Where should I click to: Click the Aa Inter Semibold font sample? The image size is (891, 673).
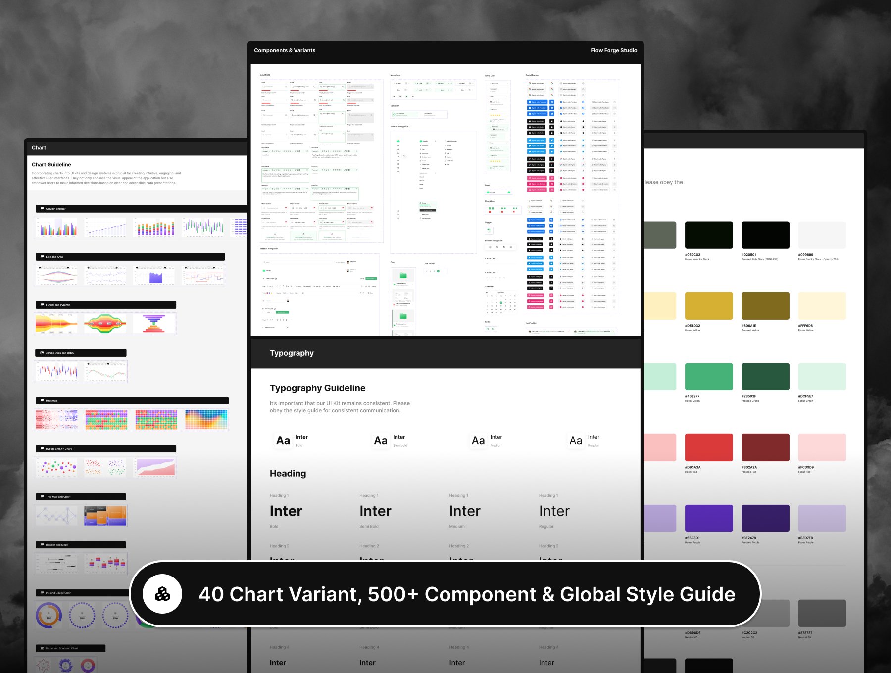click(x=391, y=441)
